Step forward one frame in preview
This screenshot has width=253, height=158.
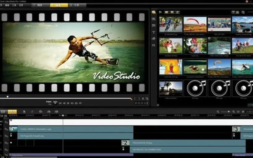point(68,103)
